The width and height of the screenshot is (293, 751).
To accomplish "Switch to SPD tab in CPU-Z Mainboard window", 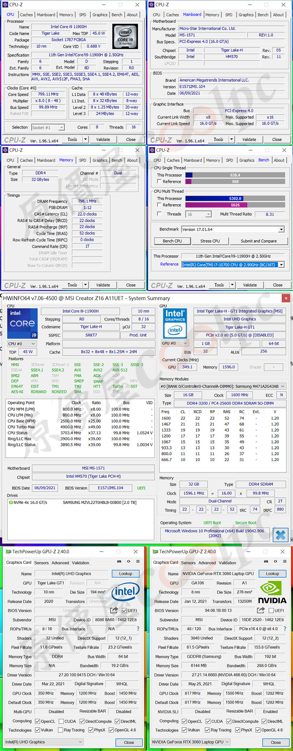I will (229, 15).
